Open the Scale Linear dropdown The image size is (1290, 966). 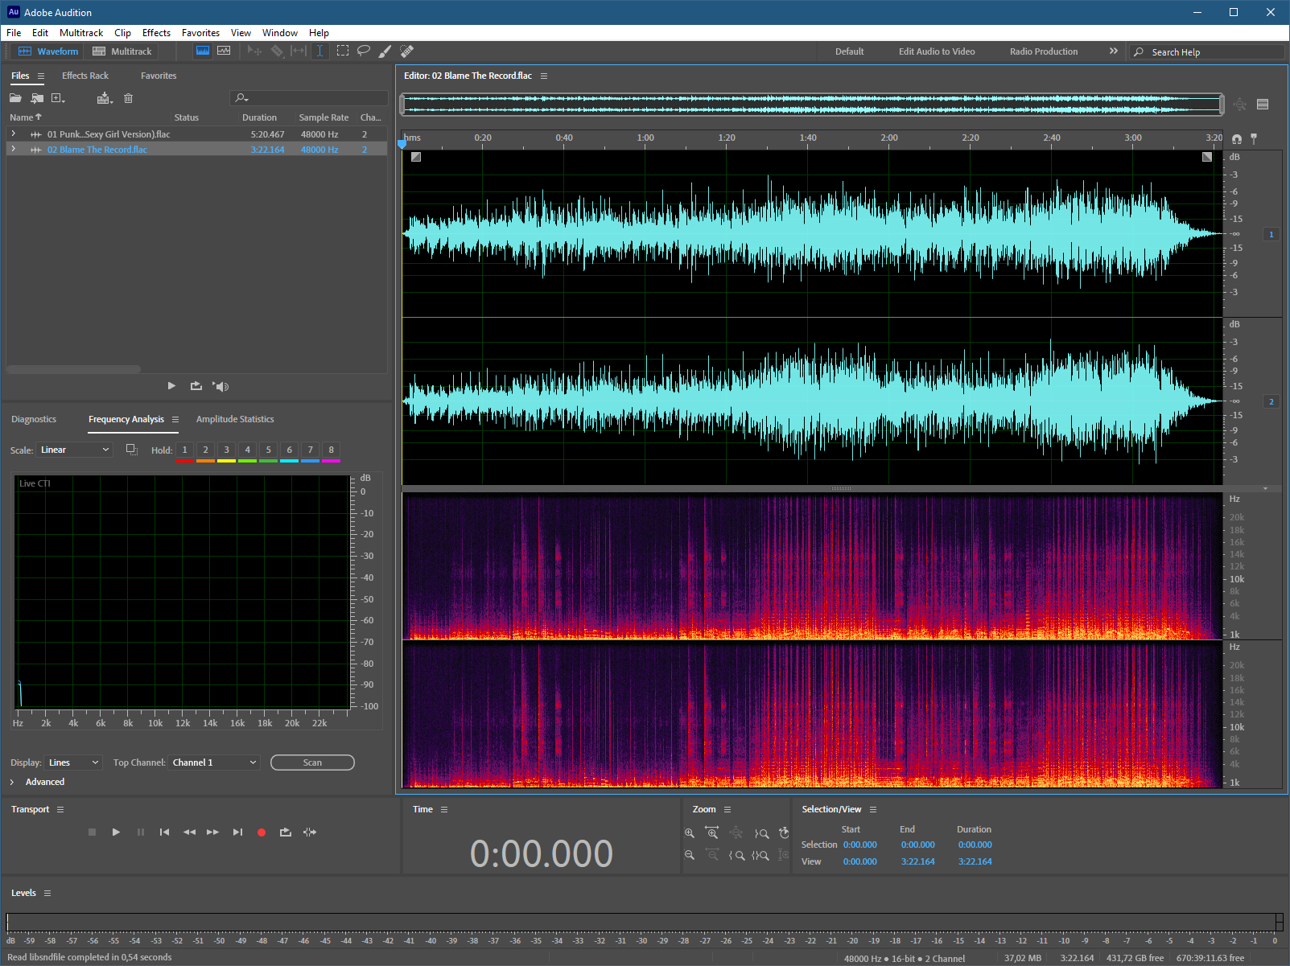74,450
